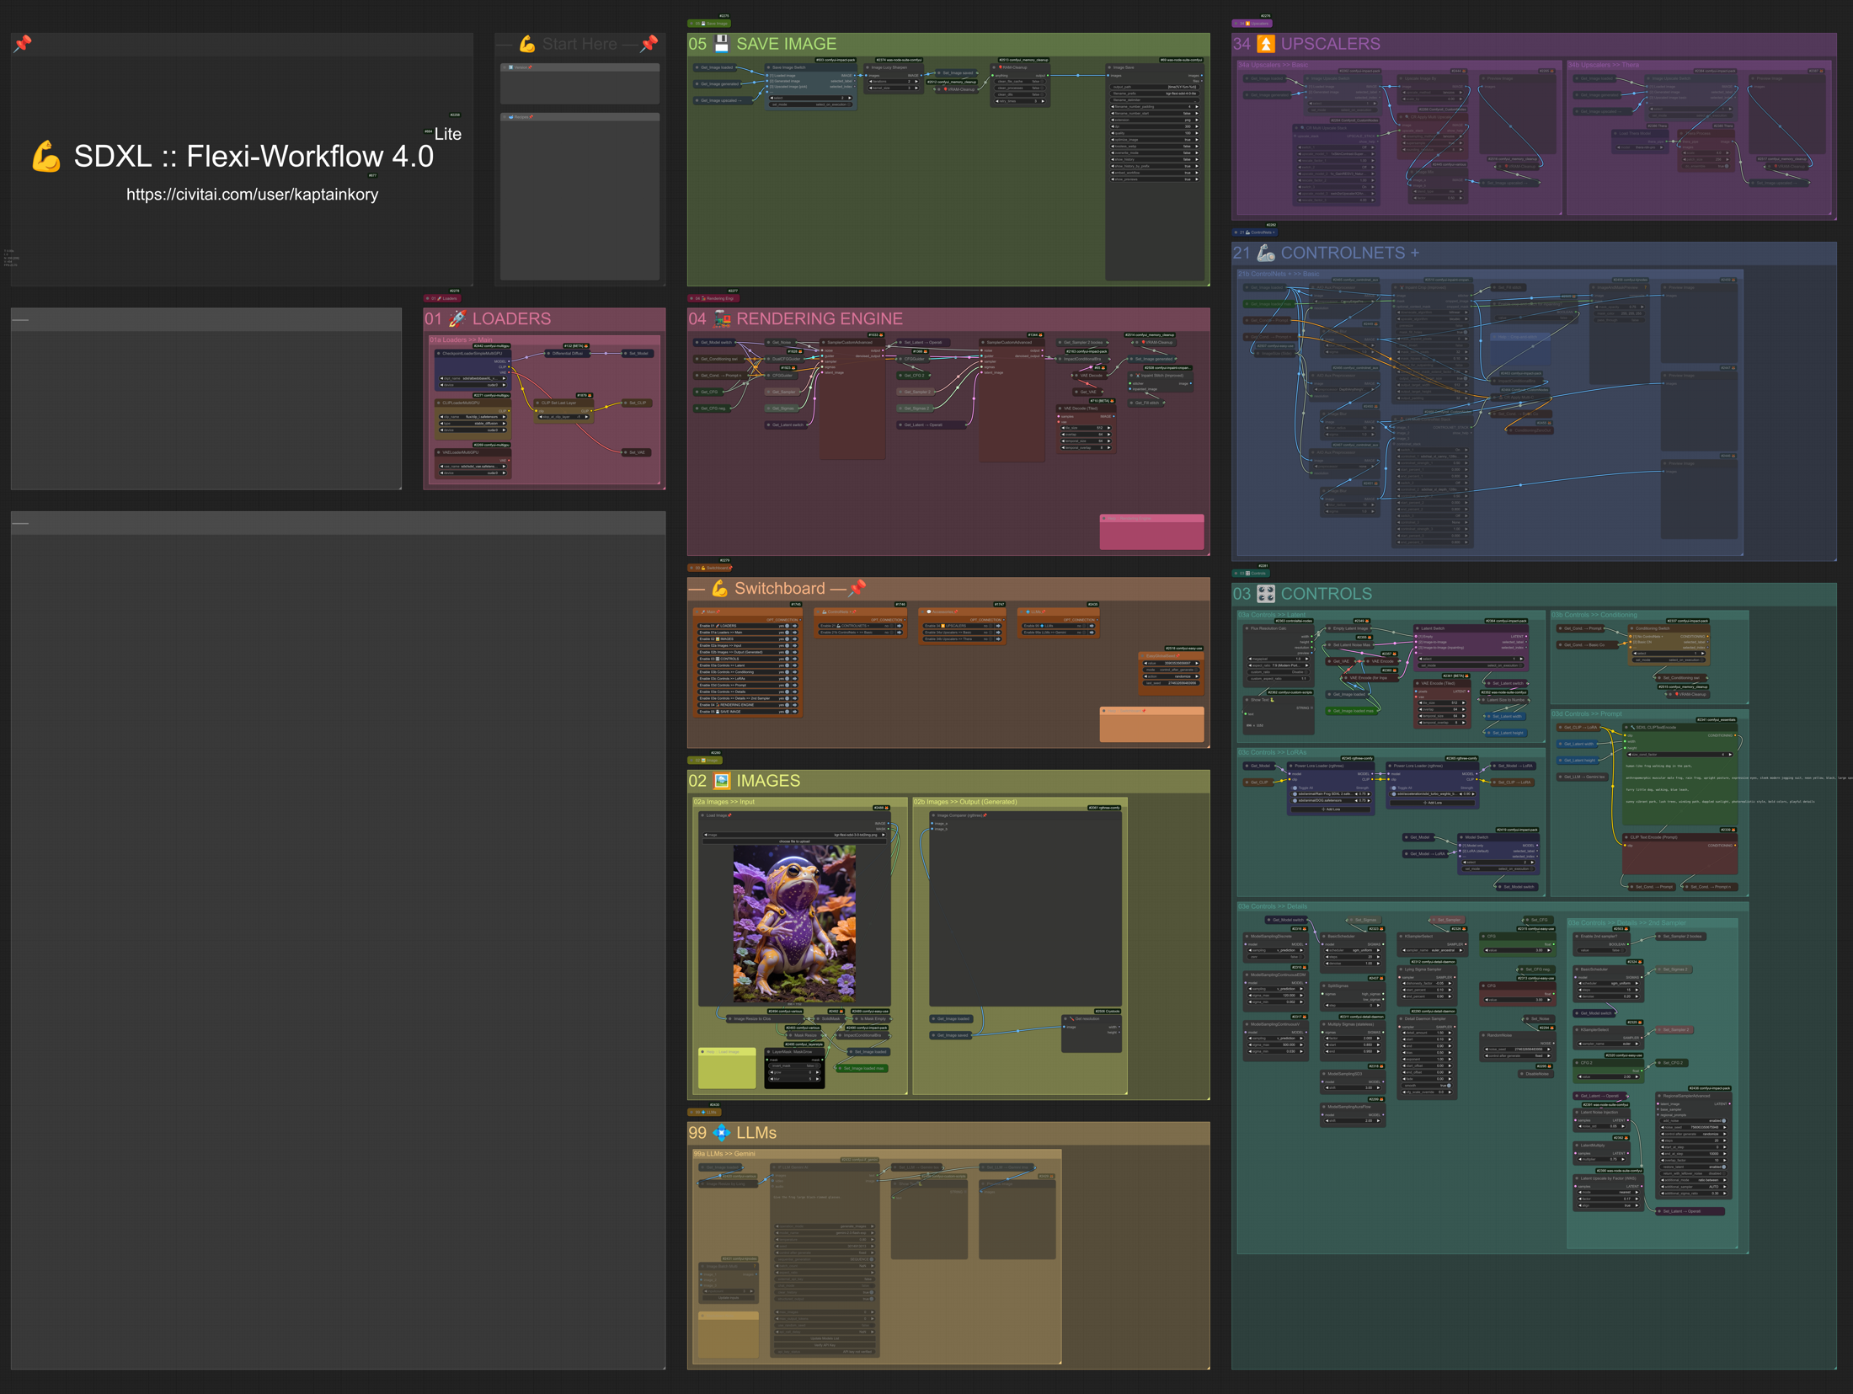1853x1394 pixels.
Task: Click the Help :: Switchboard note
Action: tap(1152, 724)
